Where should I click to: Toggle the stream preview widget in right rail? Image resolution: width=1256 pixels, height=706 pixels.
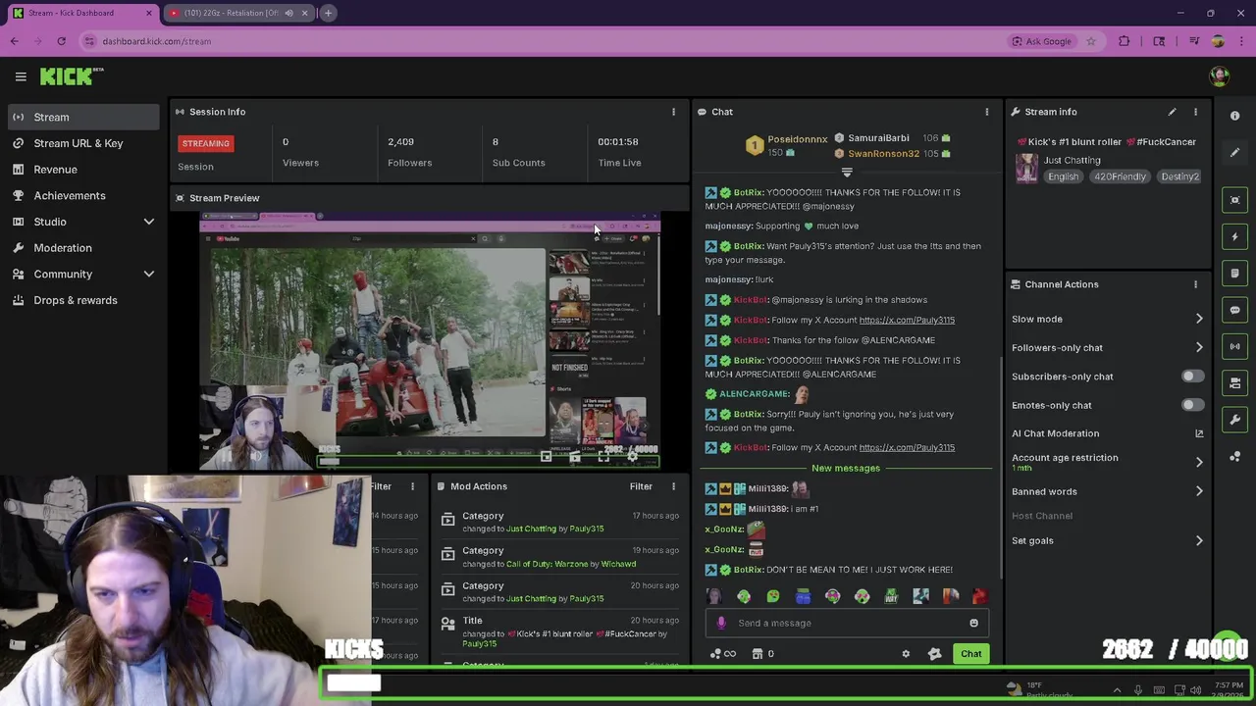coord(1234,200)
